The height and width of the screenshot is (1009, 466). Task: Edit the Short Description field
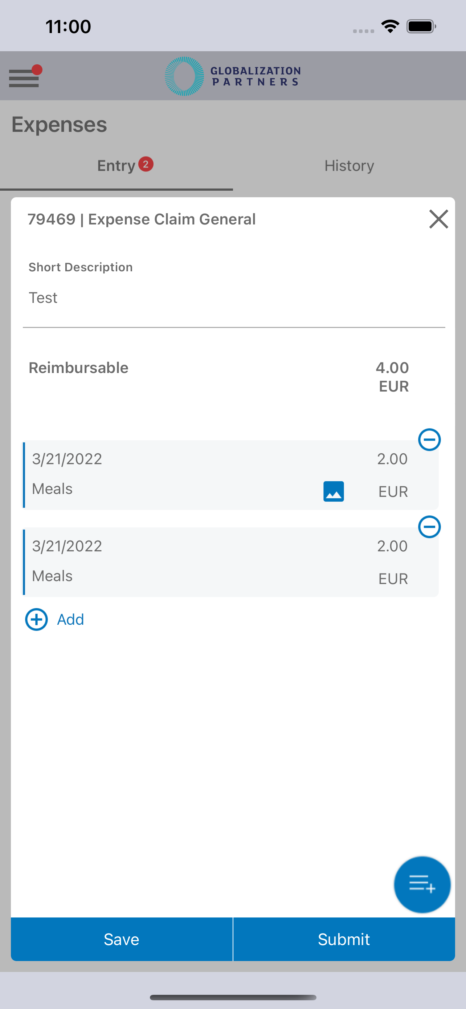click(234, 298)
